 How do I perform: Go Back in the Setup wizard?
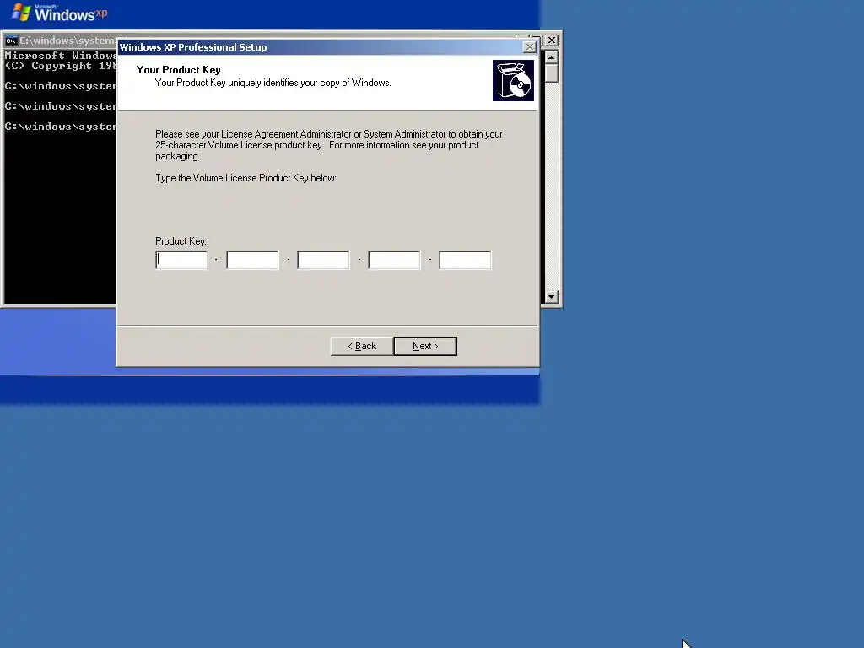click(x=362, y=346)
